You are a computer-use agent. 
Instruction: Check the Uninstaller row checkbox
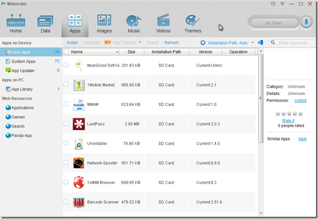pos(66,143)
